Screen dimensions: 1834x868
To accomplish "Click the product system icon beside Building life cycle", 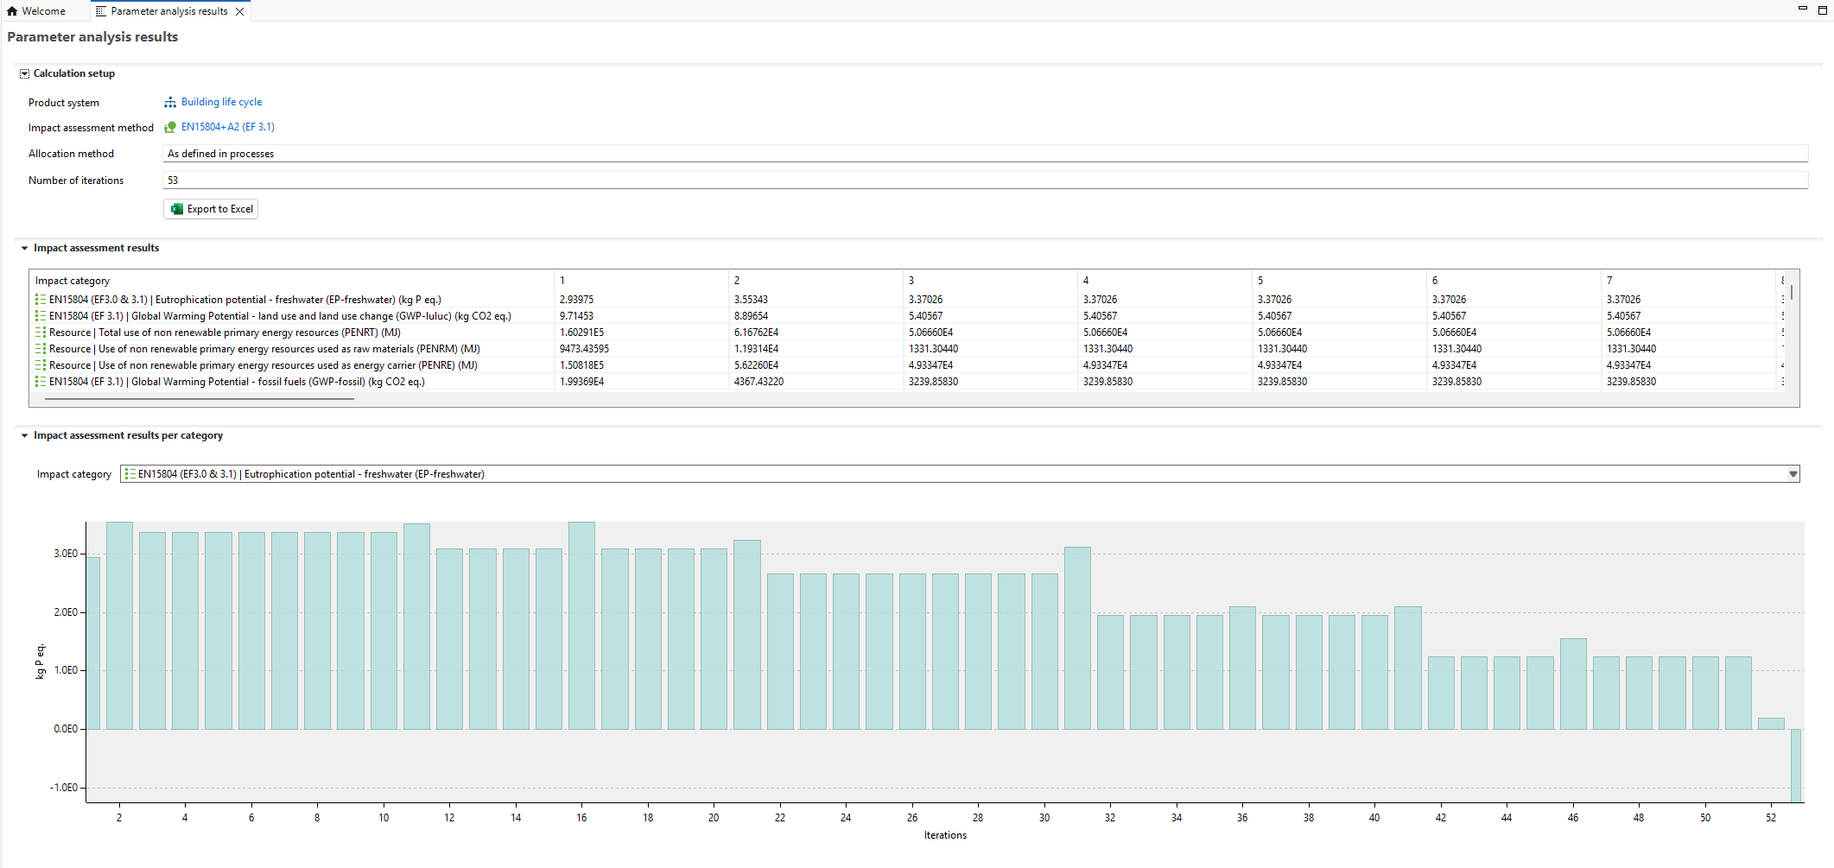I will point(170,102).
